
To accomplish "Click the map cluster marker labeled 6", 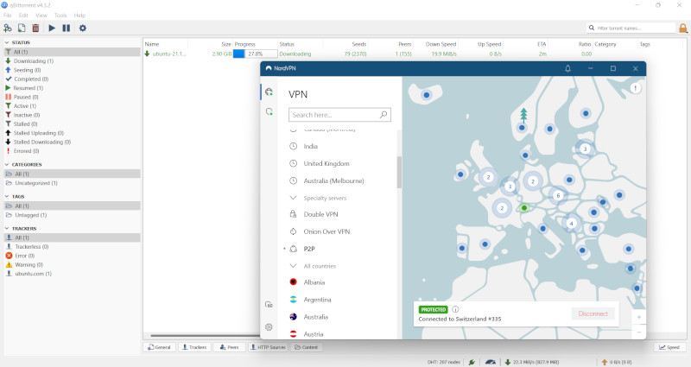I will tap(558, 196).
